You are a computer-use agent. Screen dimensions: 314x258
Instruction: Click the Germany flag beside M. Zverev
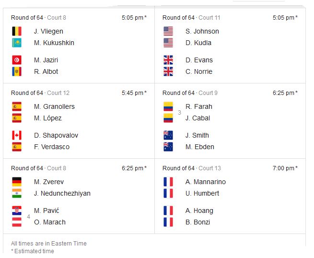17,182
